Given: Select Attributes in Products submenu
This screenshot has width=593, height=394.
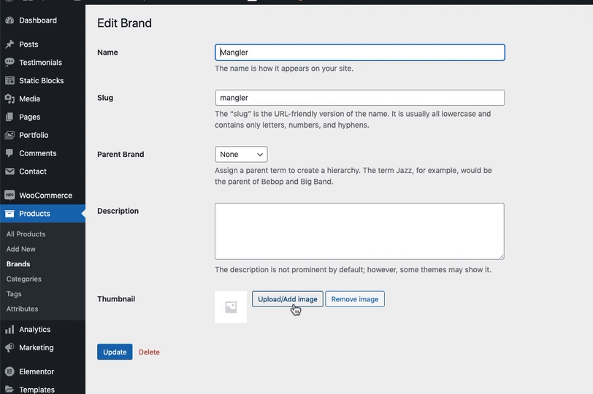Looking at the screenshot, I should pos(23,309).
